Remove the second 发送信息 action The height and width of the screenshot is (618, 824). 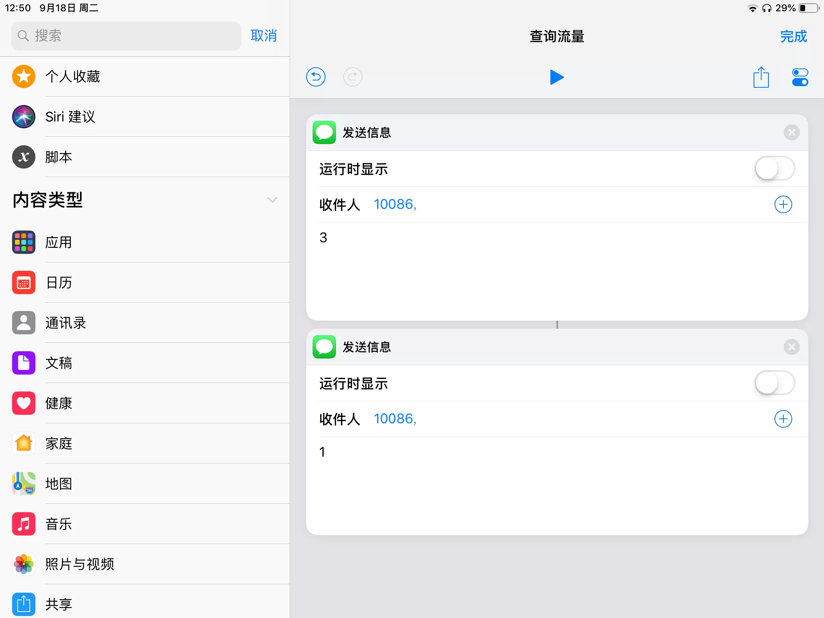[791, 347]
